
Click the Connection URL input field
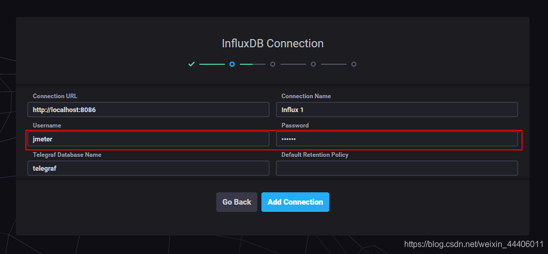(148, 110)
